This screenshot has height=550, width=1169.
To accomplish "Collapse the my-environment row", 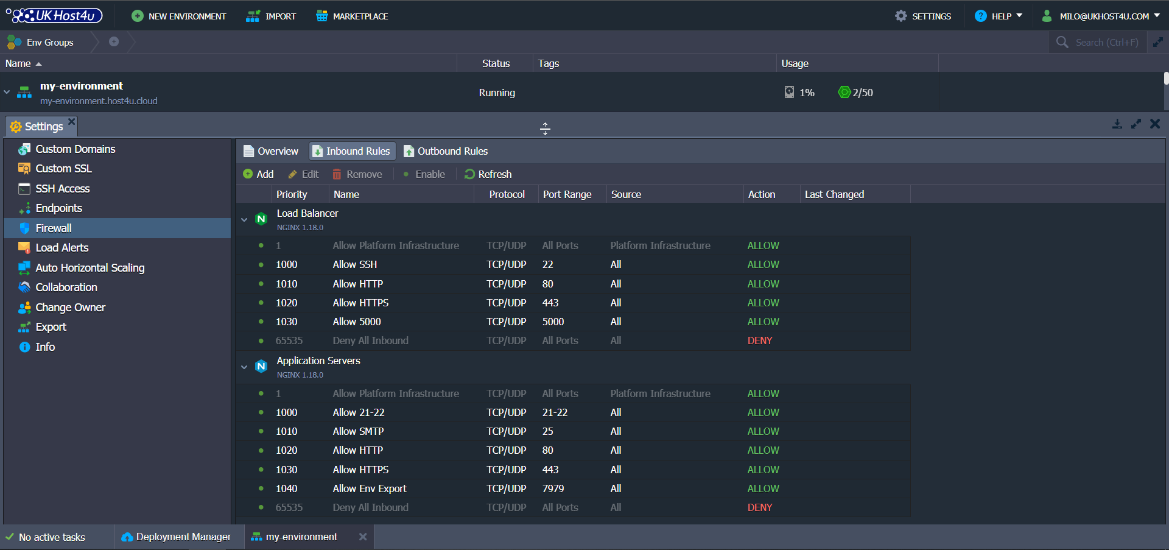I will coord(7,92).
